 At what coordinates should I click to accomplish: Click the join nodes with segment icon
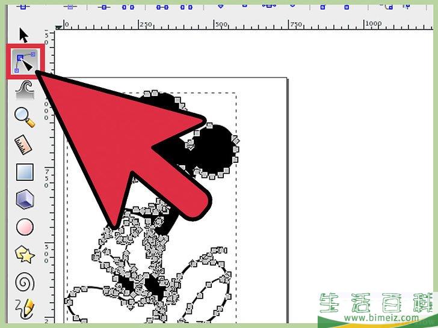(162, 7)
